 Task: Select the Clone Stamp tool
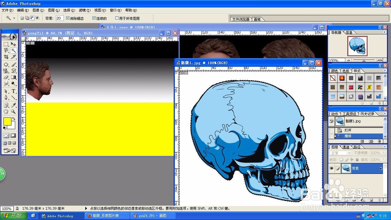[x=6, y=71]
